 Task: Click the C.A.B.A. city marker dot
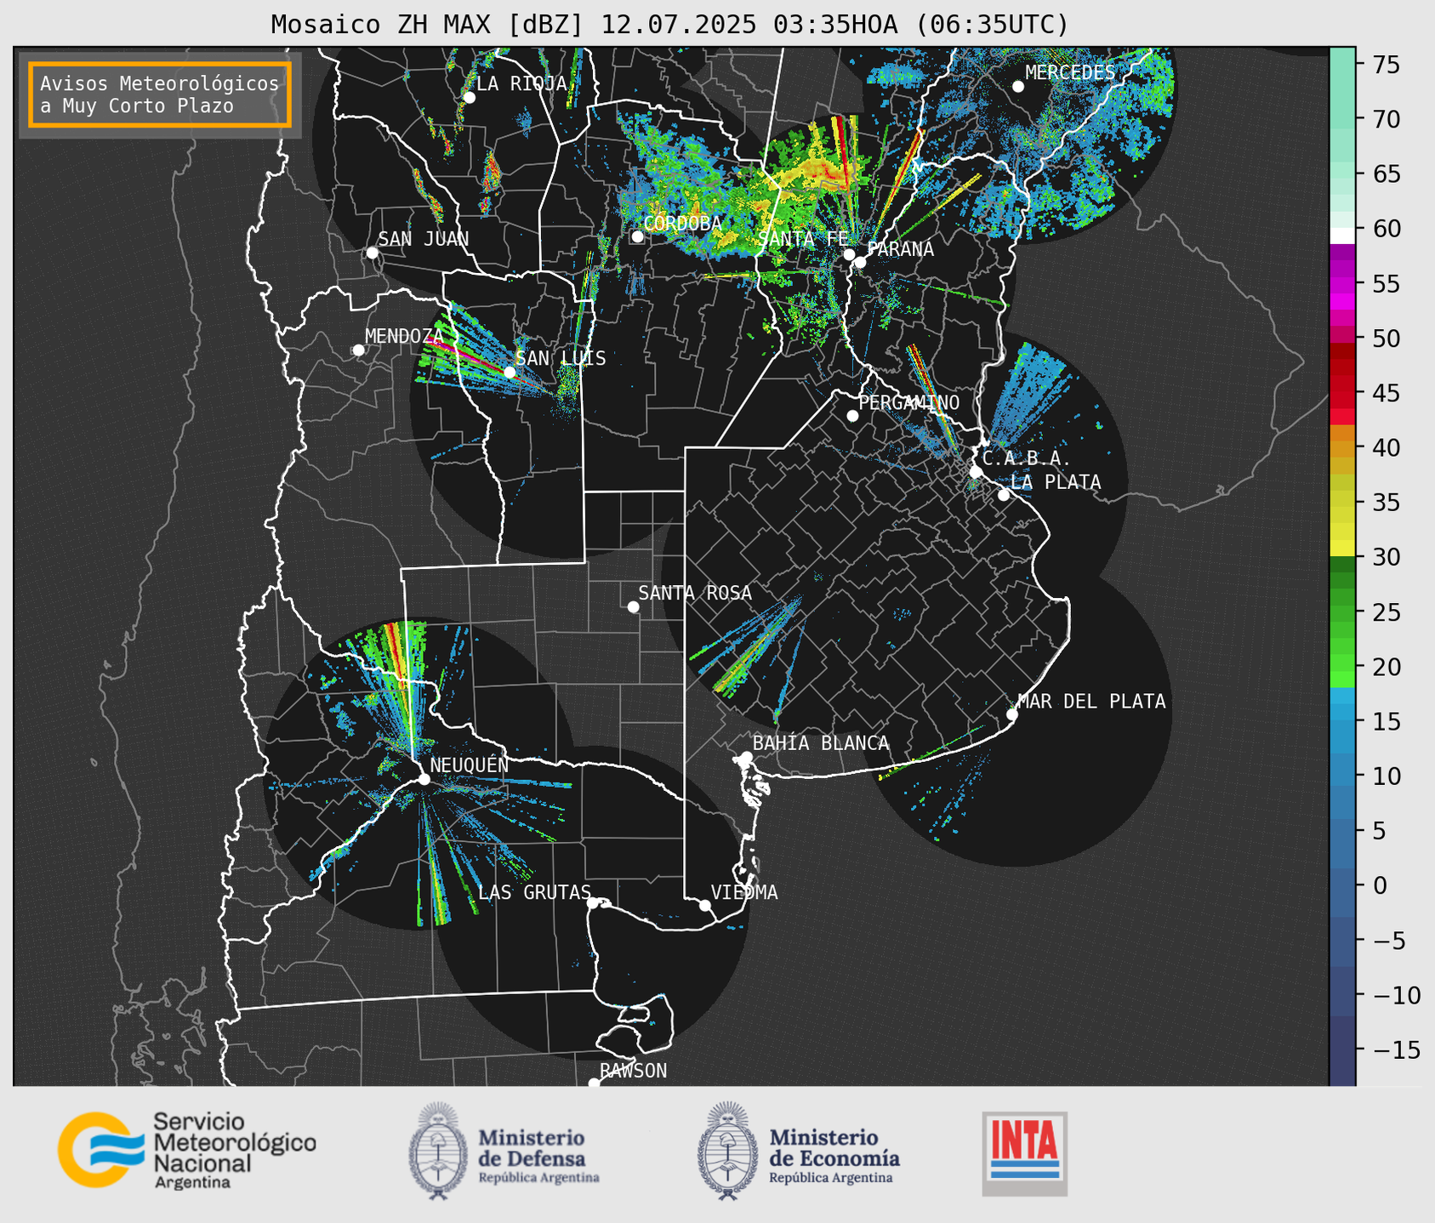coord(976,472)
